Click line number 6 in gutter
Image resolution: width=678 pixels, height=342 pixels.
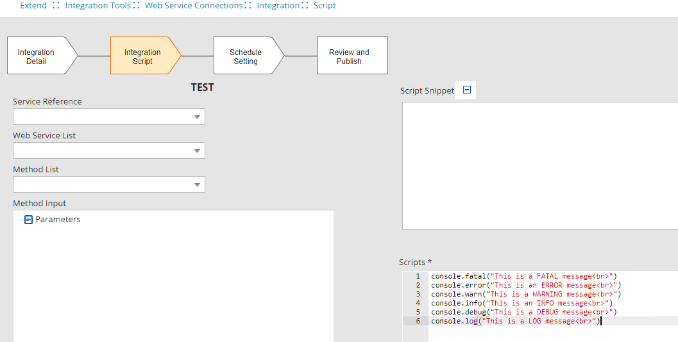418,321
